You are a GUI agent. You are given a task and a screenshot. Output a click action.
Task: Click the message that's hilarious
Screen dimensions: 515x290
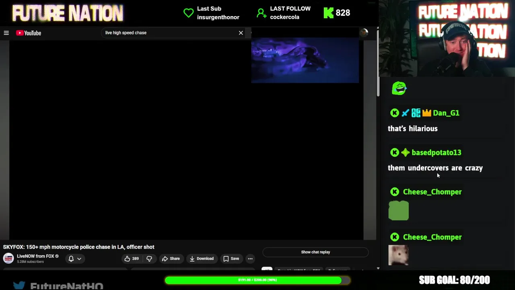(x=412, y=128)
